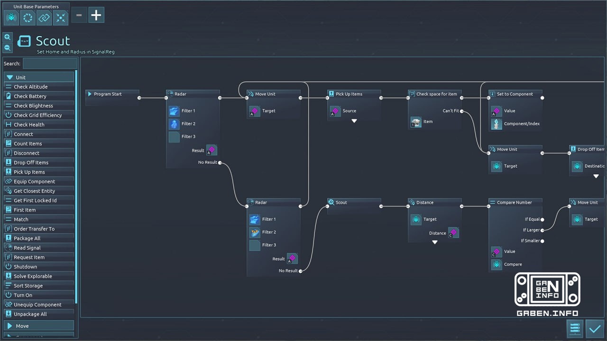Click the Target register icon in Move Unit

(x=255, y=110)
